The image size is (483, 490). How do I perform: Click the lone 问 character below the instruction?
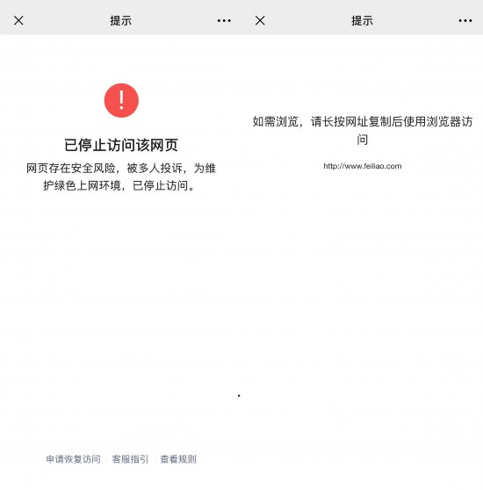[x=363, y=140]
